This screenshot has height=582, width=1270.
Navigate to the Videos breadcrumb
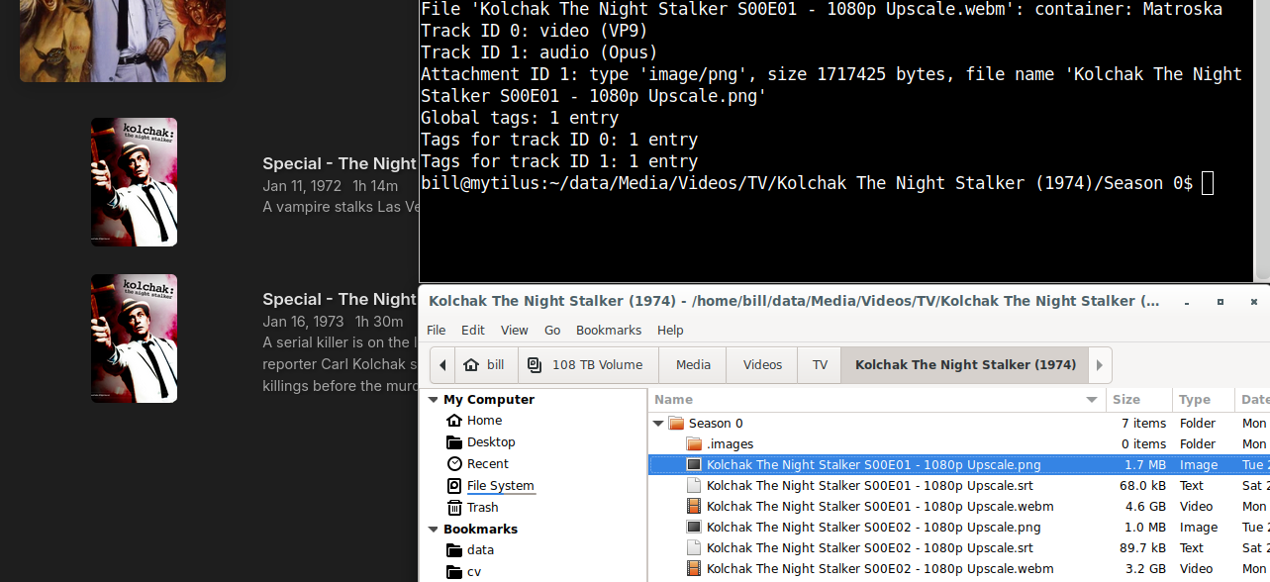point(762,365)
